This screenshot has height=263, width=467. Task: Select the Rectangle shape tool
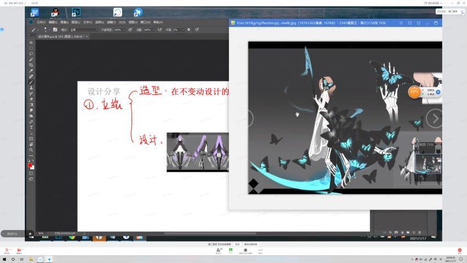(x=31, y=139)
